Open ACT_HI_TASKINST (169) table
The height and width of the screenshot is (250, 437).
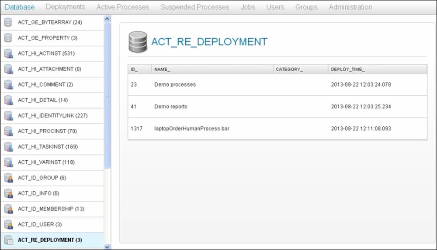[52, 147]
